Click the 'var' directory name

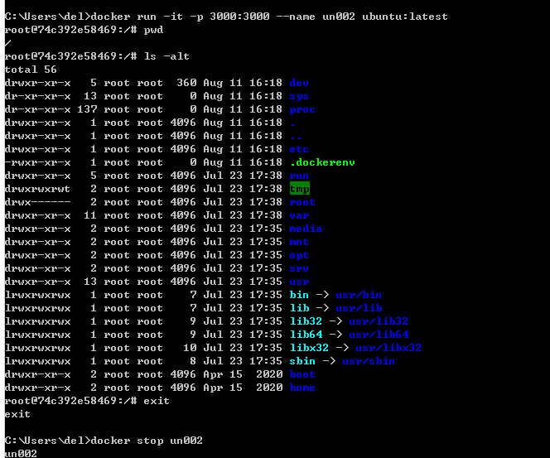[299, 215]
